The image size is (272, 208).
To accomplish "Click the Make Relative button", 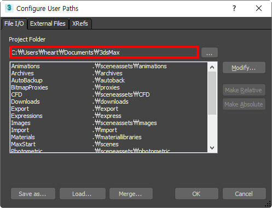I will tap(244, 90).
